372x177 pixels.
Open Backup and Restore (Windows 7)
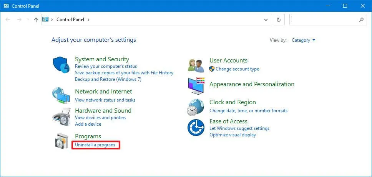click(108, 79)
